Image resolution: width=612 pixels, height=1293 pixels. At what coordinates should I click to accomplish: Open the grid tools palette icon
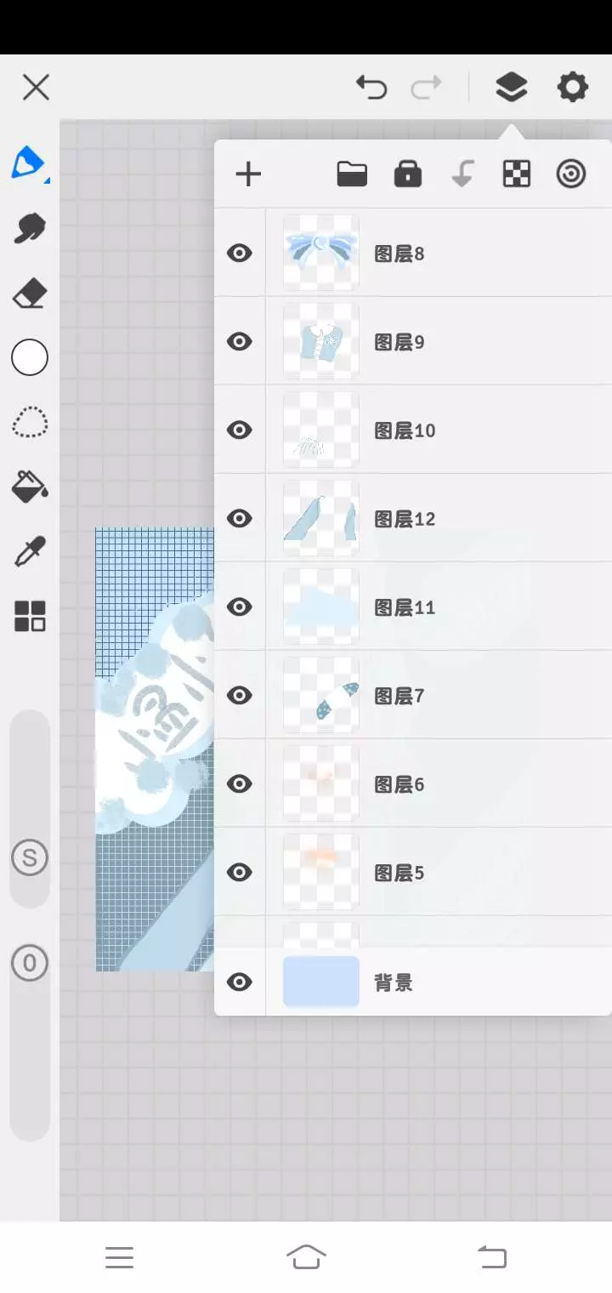[x=30, y=616]
